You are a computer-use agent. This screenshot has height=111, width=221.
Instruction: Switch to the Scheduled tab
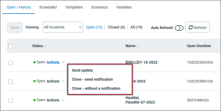[48, 7]
